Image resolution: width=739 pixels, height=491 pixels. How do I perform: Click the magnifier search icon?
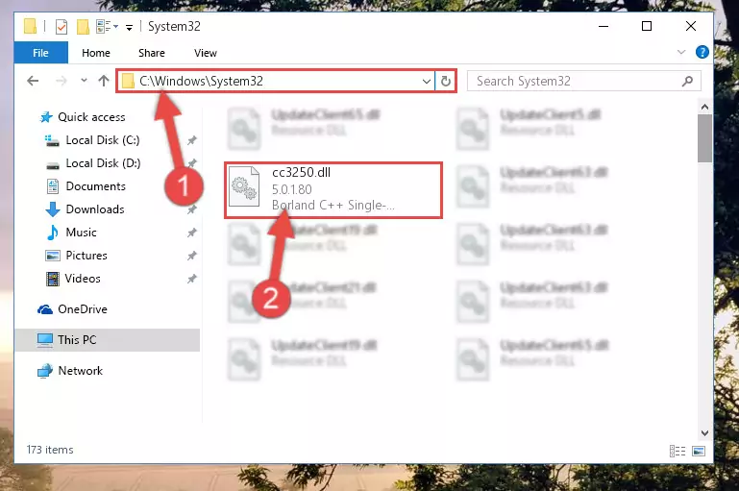pyautogui.click(x=687, y=81)
